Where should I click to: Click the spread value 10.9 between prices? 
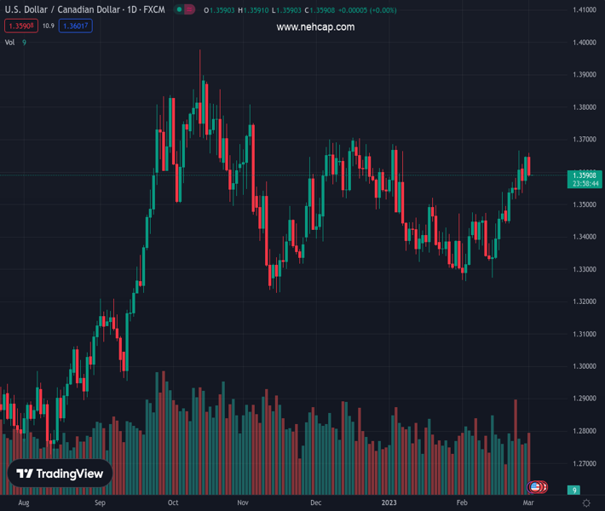click(48, 26)
